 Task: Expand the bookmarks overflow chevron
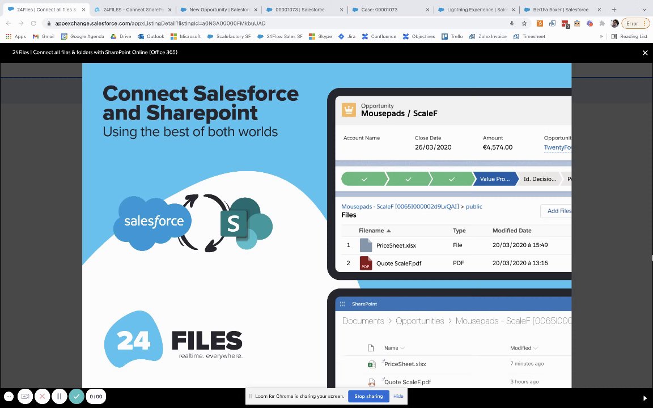[601, 36]
